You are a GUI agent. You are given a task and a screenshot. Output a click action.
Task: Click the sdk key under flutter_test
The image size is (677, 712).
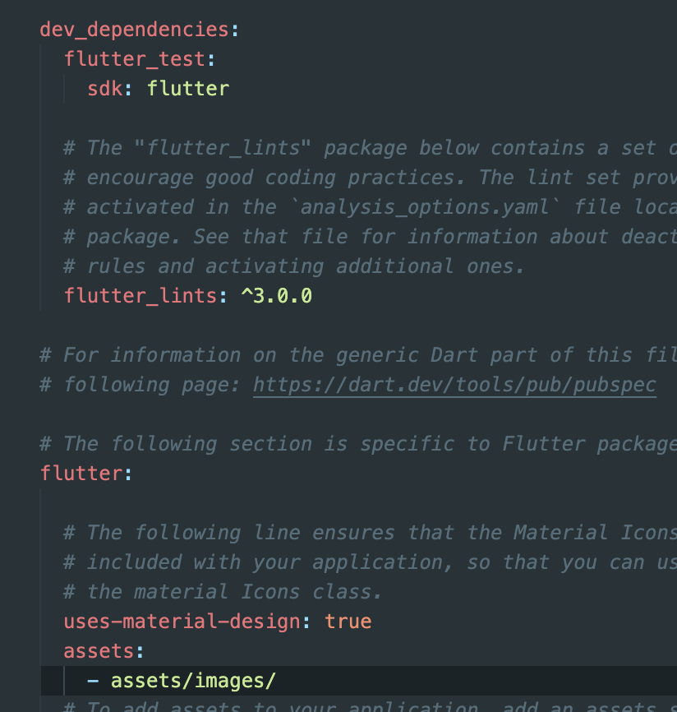104,89
